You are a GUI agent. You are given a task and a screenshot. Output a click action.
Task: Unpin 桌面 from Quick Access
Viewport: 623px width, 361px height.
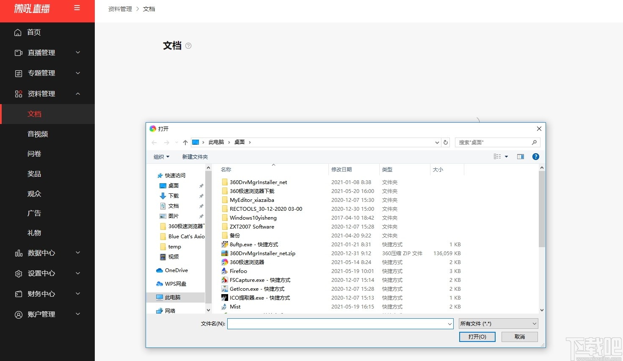pyautogui.click(x=201, y=185)
